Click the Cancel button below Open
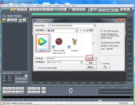Image resolution: width=135 pixels, height=105 pixels. coord(91,63)
